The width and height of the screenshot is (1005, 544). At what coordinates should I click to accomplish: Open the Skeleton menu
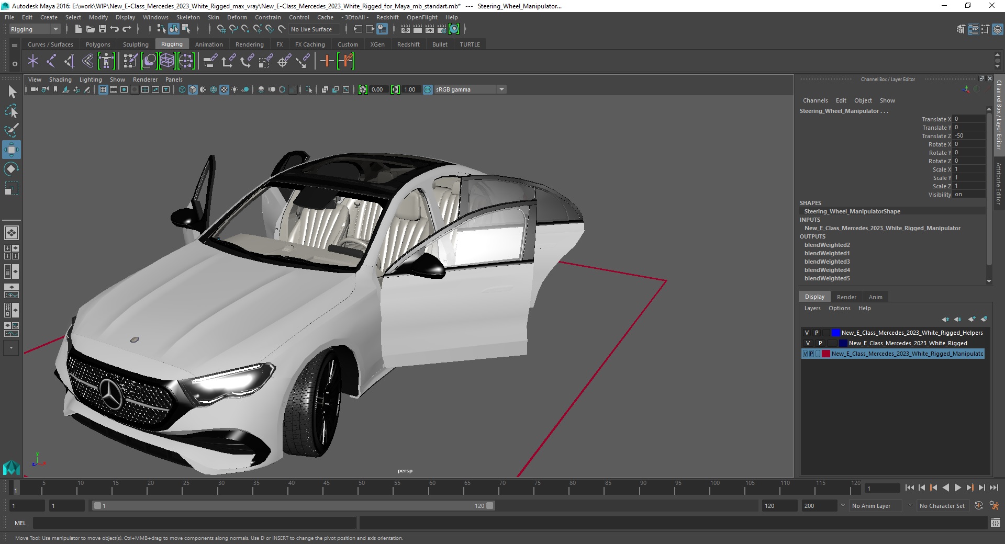coord(188,17)
